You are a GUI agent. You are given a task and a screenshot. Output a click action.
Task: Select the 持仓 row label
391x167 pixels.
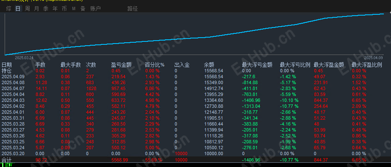[x=6, y=71]
